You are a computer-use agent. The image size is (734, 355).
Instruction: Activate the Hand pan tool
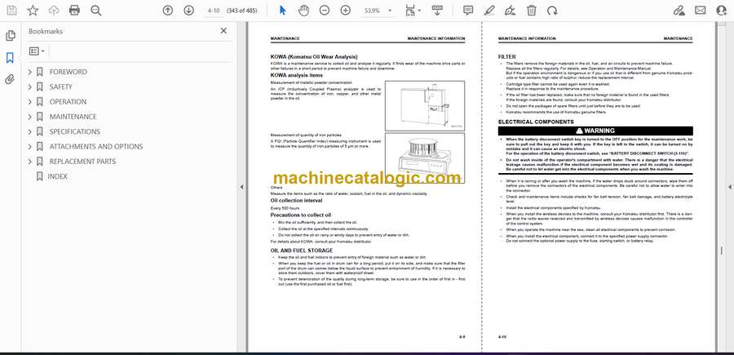pyautogui.click(x=304, y=11)
